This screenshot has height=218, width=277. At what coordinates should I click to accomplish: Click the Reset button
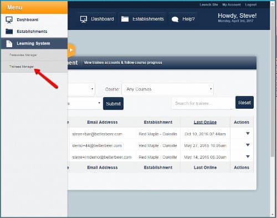click(x=244, y=103)
